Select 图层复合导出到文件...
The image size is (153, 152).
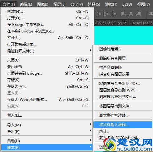(x=123, y=97)
